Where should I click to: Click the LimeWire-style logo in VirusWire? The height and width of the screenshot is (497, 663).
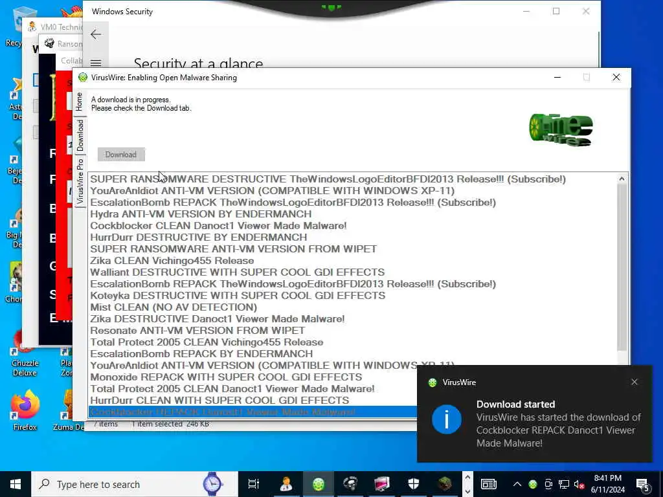click(x=561, y=129)
